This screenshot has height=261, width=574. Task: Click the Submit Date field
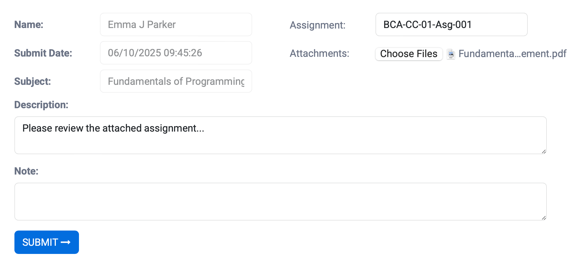(x=176, y=53)
